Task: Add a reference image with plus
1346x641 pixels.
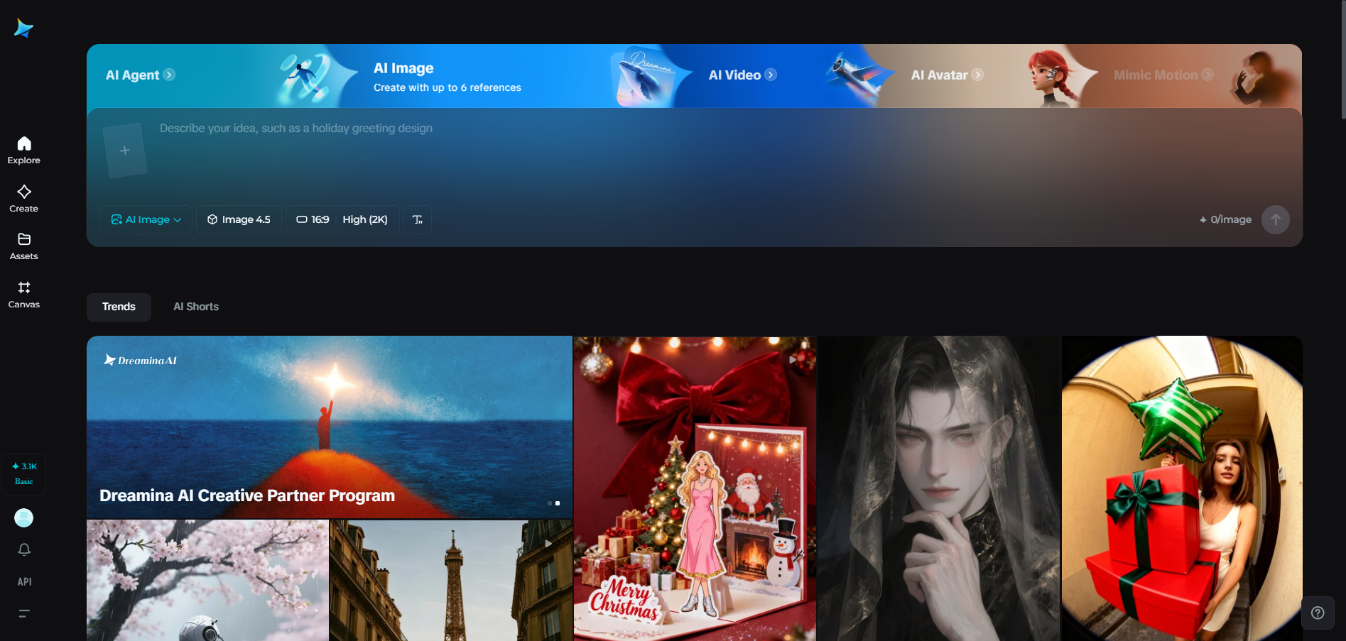Action: [x=125, y=150]
